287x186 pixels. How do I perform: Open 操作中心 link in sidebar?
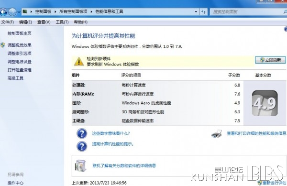[x=15, y=183]
